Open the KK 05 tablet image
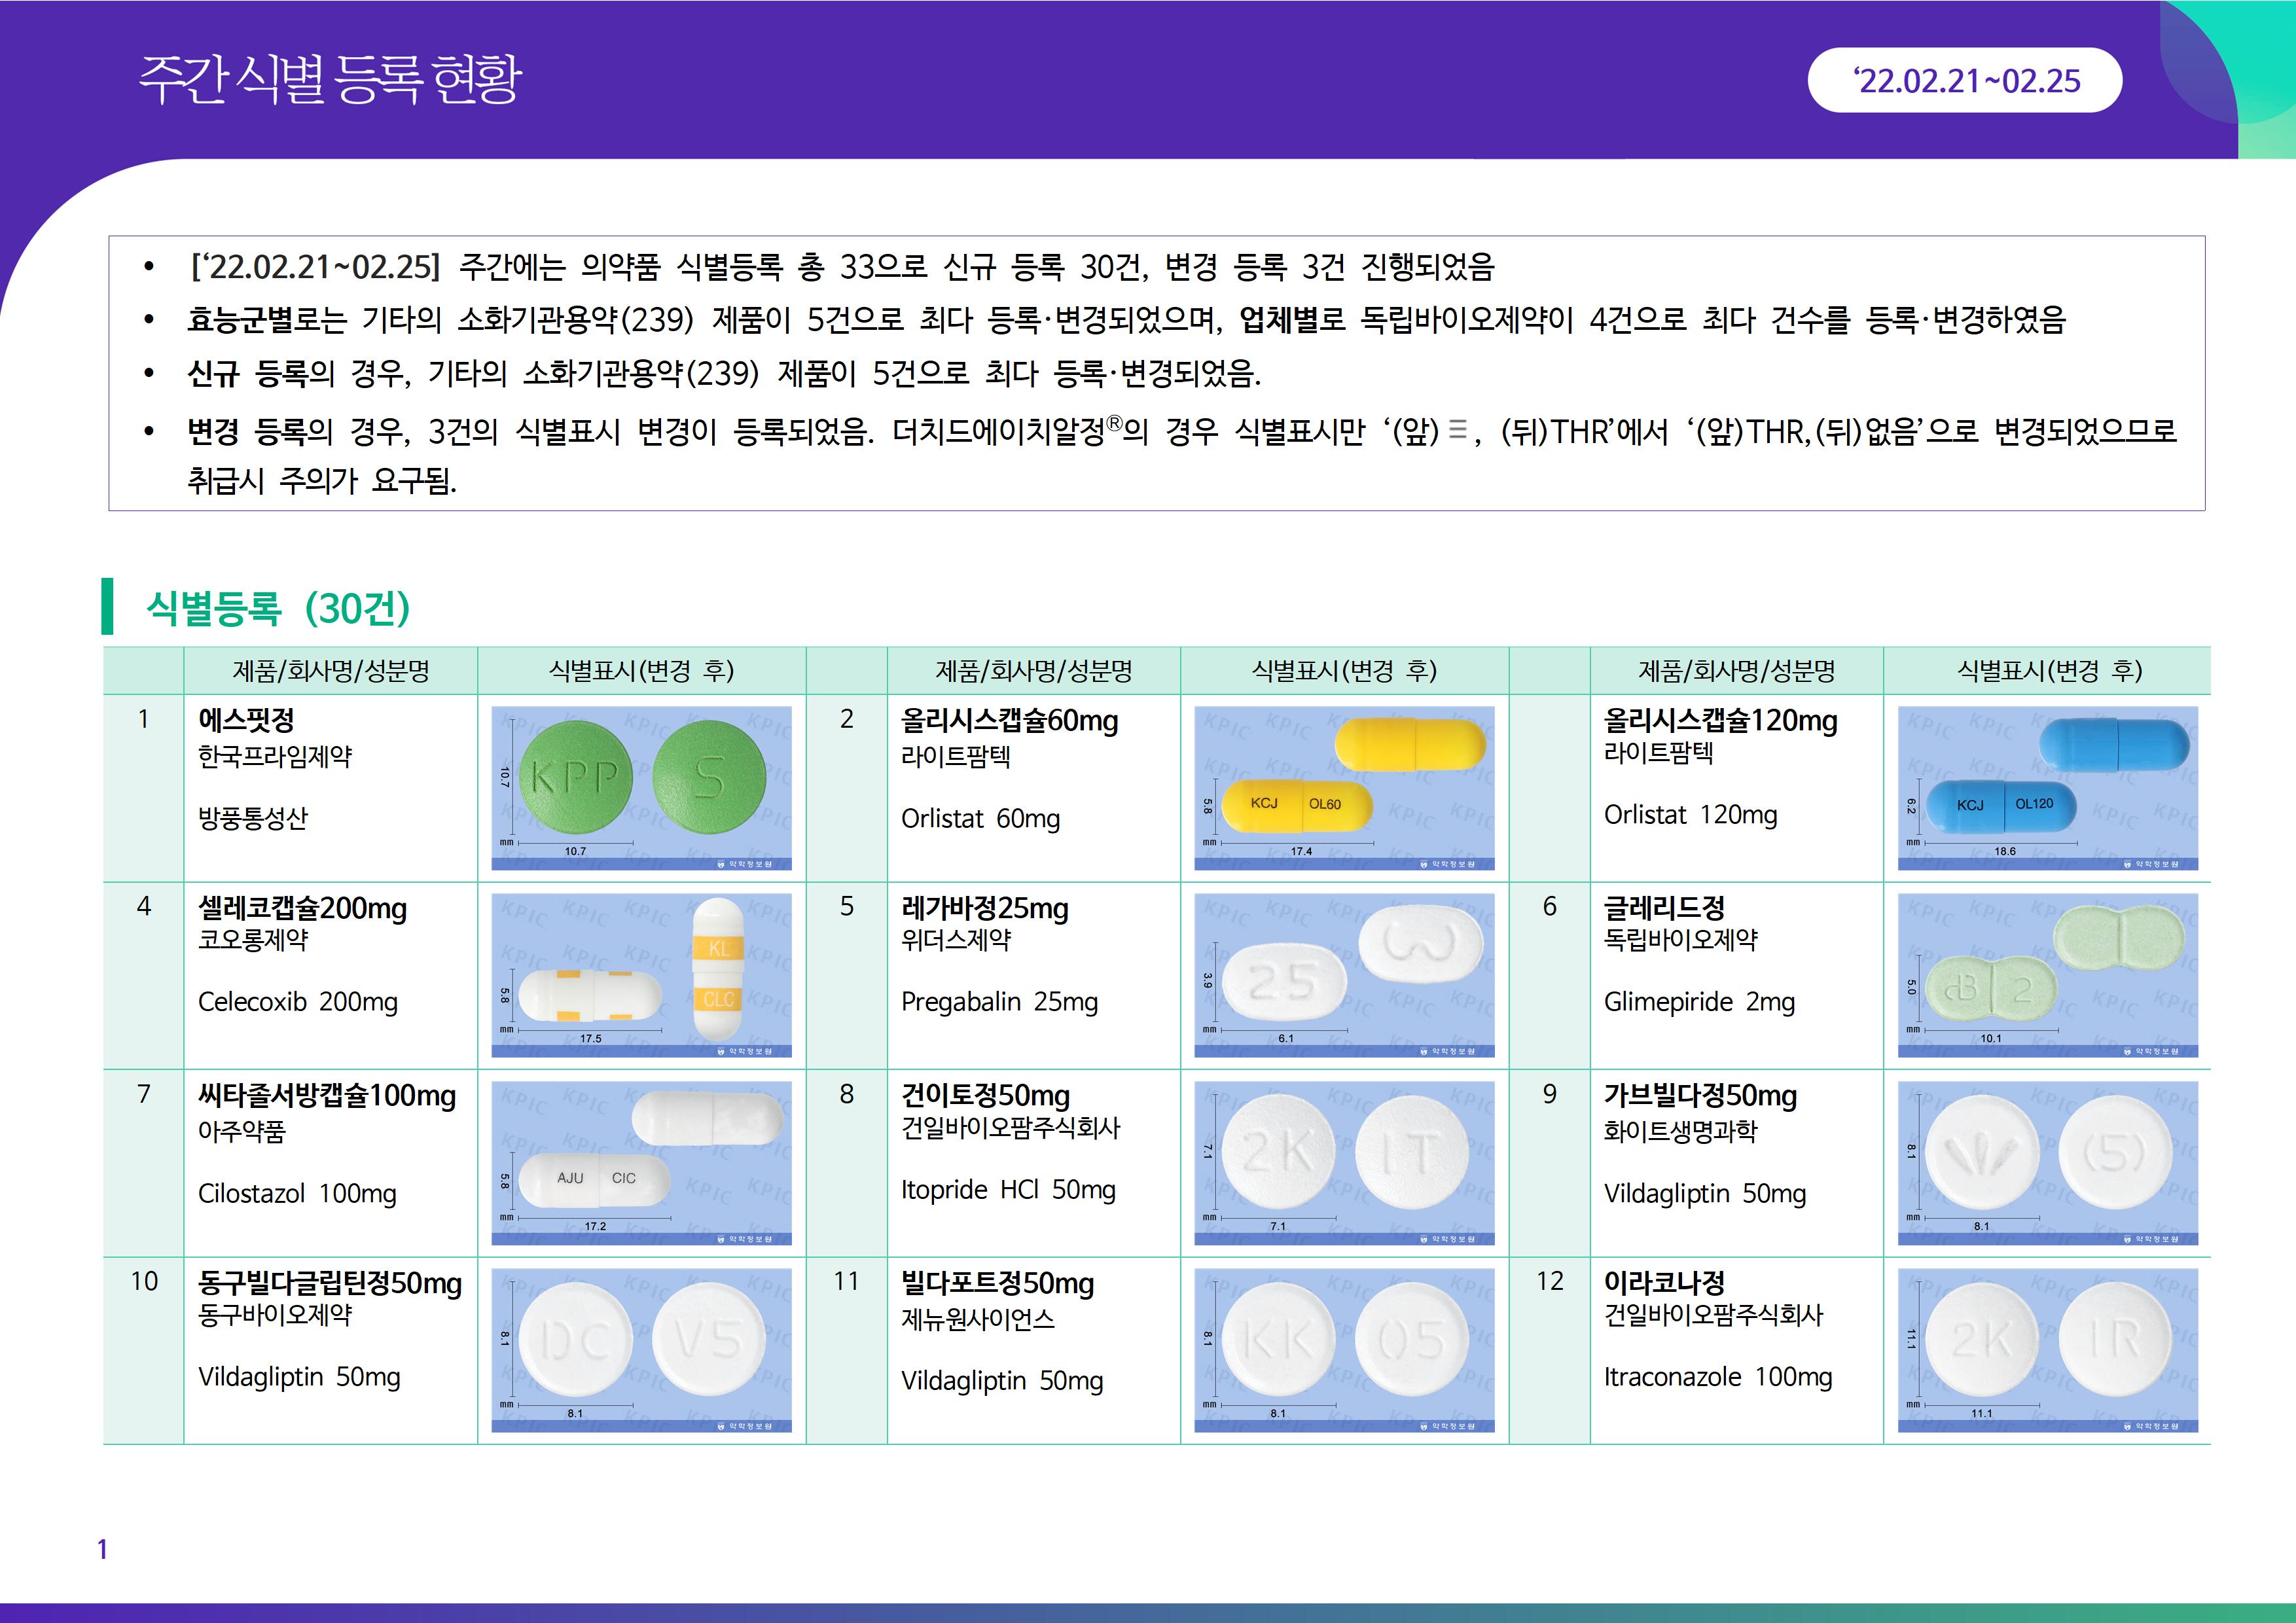This screenshot has width=2296, height=1623. (x=1343, y=1349)
